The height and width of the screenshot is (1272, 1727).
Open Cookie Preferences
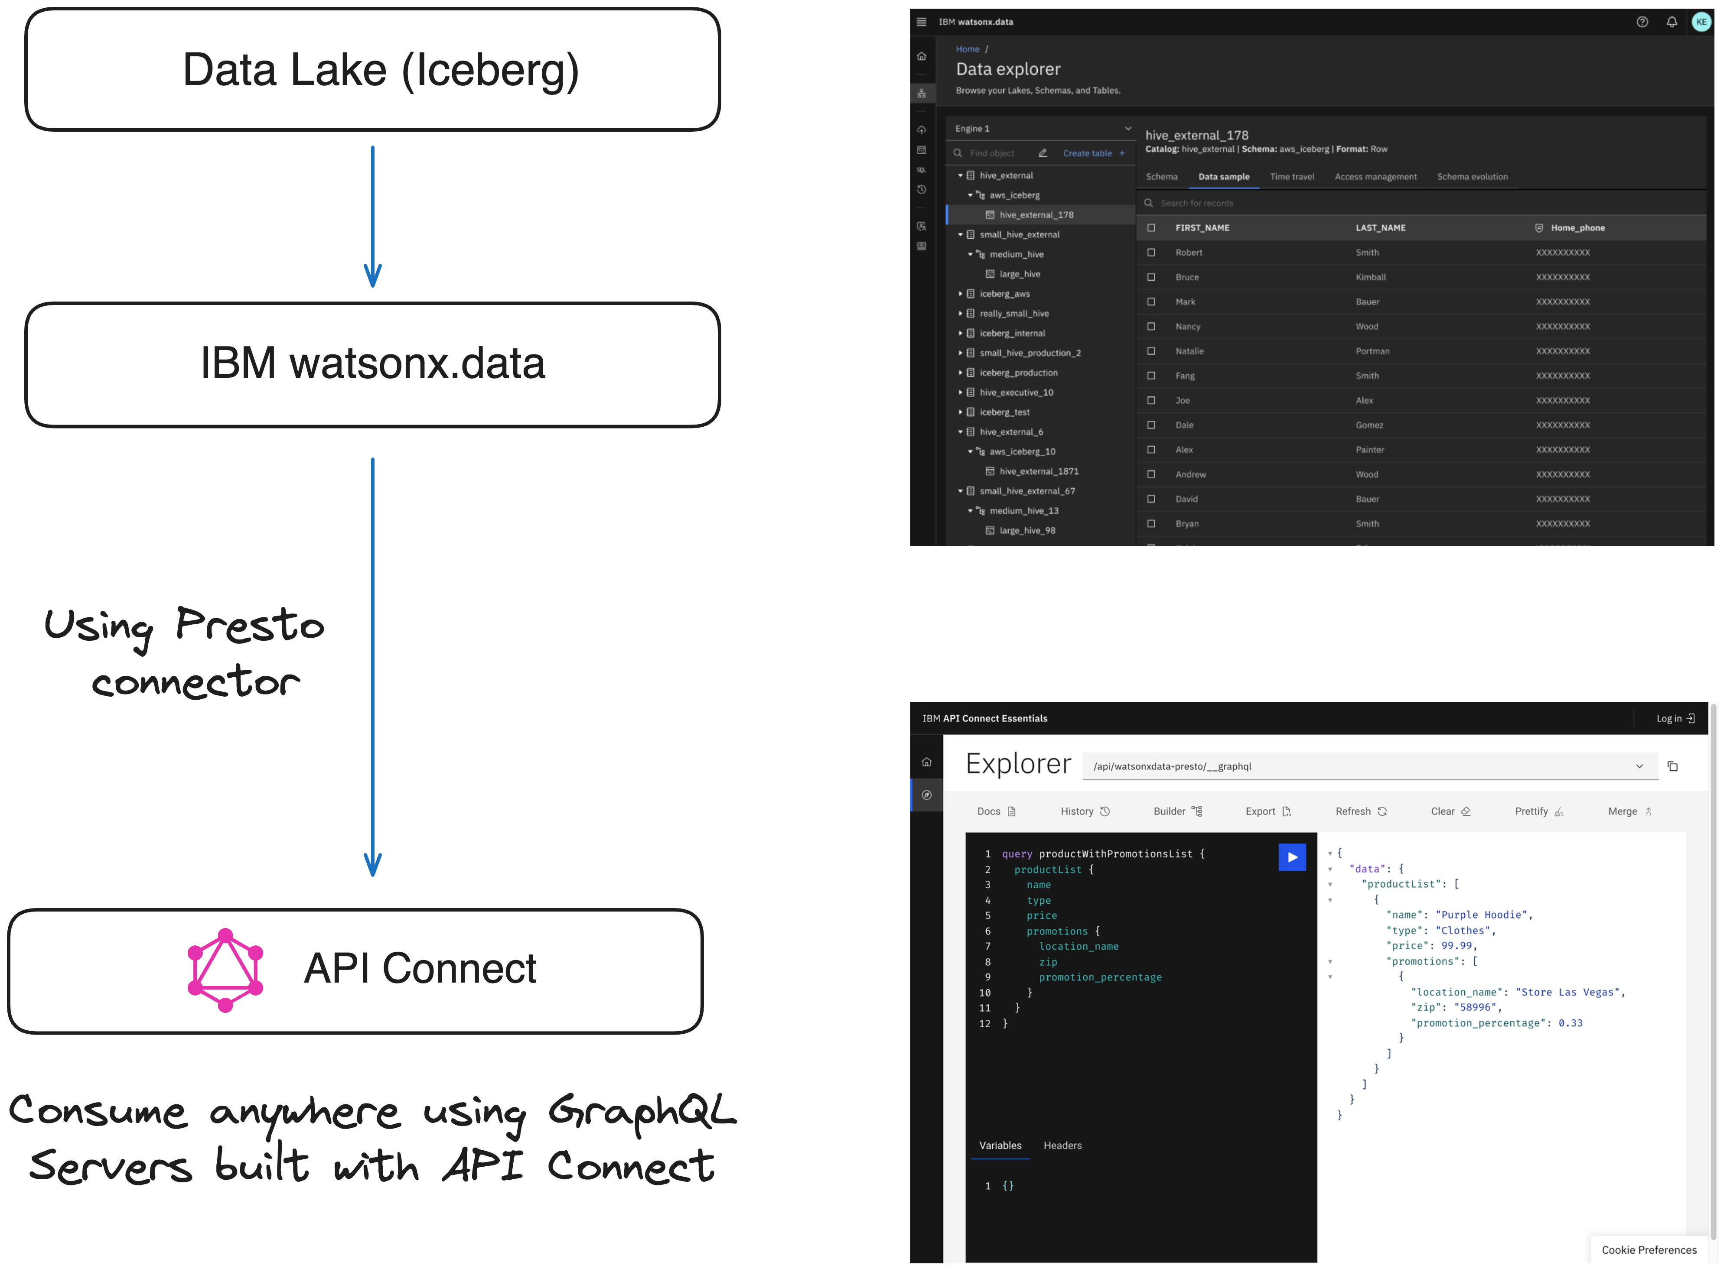(1649, 1249)
